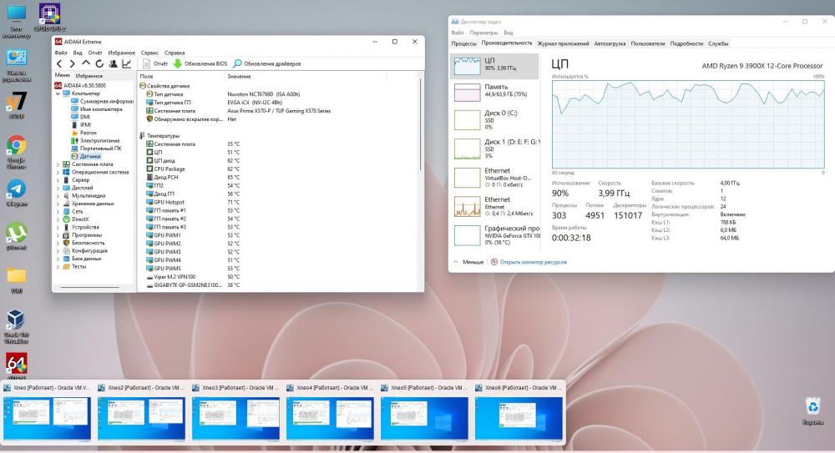
Task: Click Обновления BIOS button text
Action: 206,64
